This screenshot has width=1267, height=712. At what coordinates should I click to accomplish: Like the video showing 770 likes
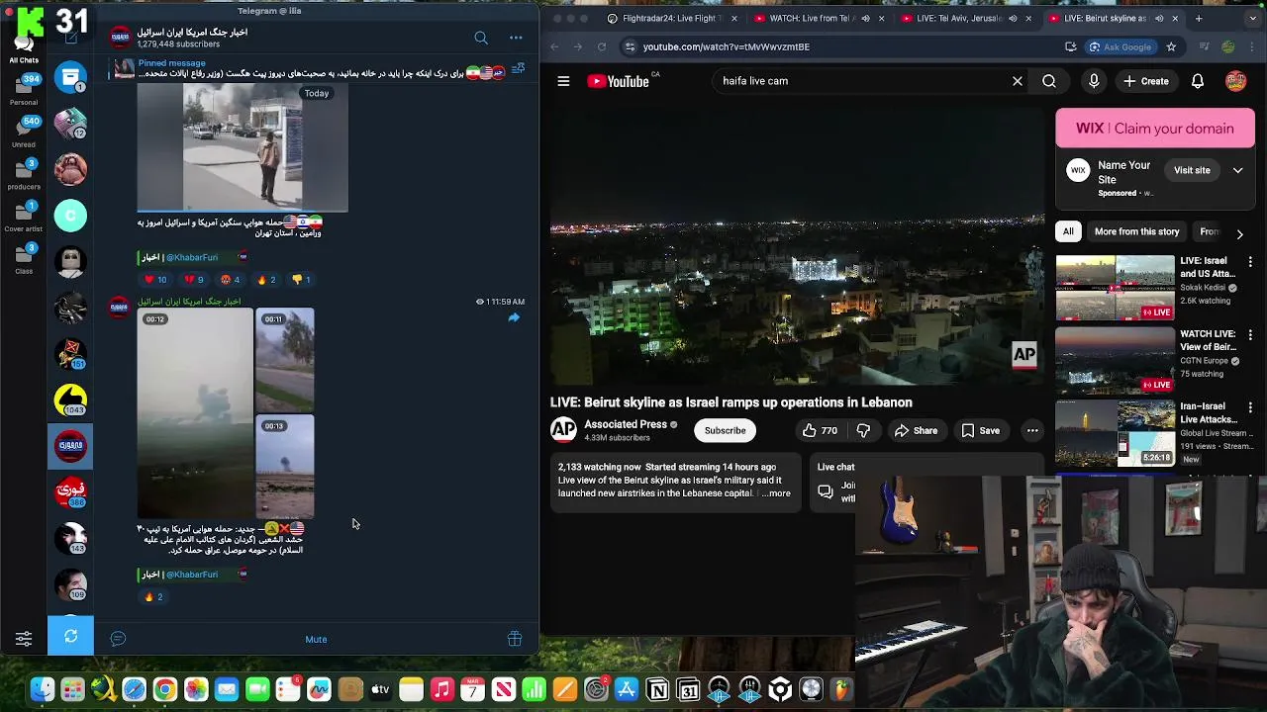[820, 430]
